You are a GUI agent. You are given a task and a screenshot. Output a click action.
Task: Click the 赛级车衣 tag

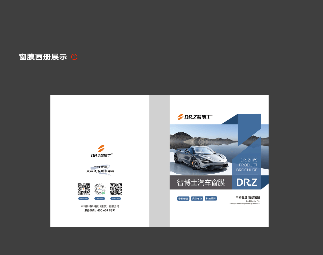coord(197,199)
